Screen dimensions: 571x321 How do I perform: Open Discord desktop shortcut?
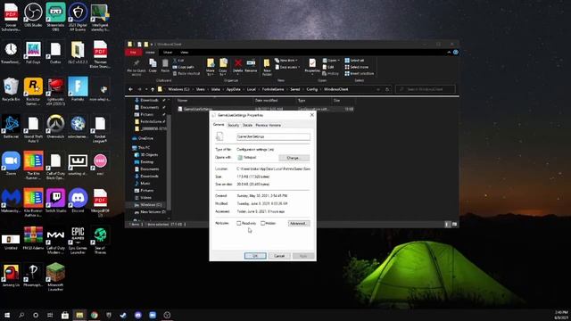point(78,200)
